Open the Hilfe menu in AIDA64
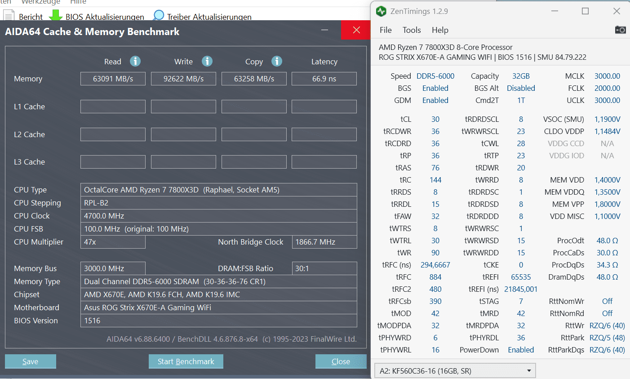The width and height of the screenshot is (630, 379). pyautogui.click(x=78, y=2)
